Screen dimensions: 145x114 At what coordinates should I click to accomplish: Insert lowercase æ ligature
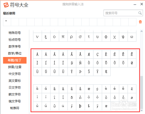pyautogui.click(x=89, y=89)
